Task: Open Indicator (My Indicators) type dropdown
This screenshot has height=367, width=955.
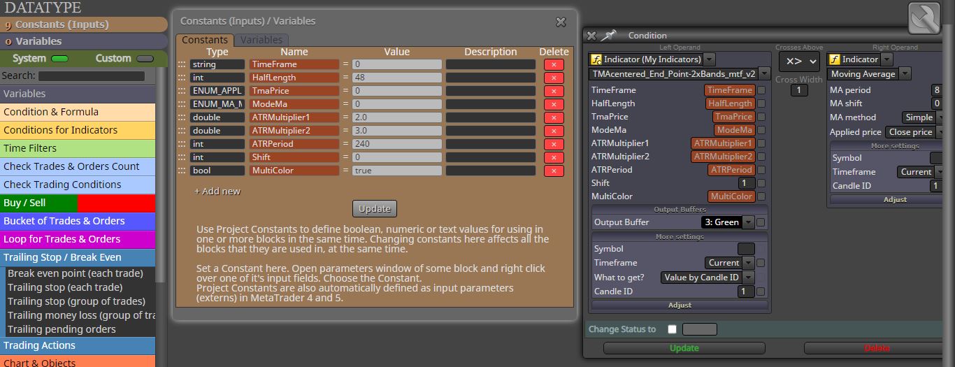Action: tap(709, 59)
